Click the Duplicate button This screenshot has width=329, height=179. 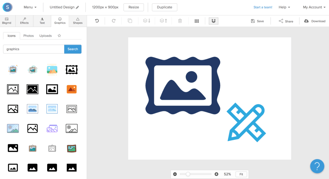tap(164, 7)
